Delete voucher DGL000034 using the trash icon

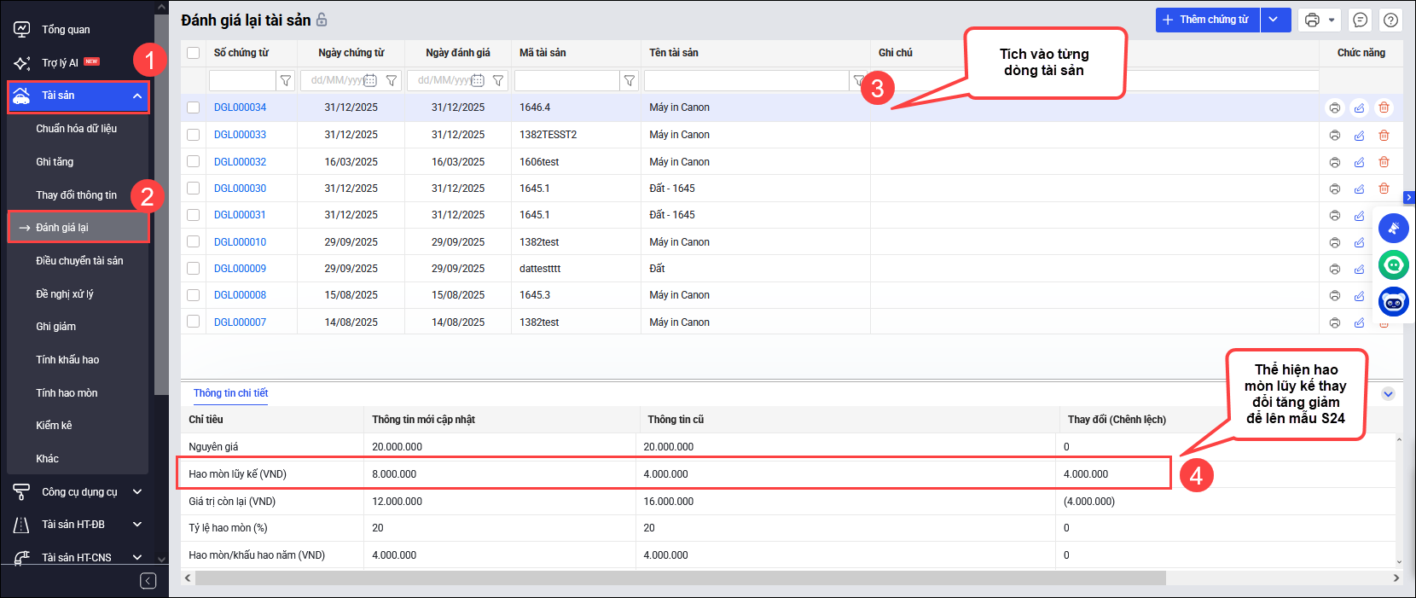(x=1384, y=107)
